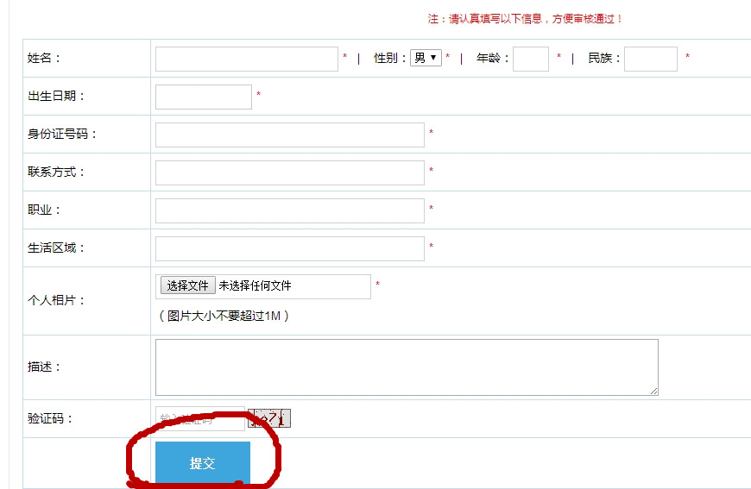The width and height of the screenshot is (751, 489).
Task: Focus the 验证码 captcha input field
Action: [200, 418]
